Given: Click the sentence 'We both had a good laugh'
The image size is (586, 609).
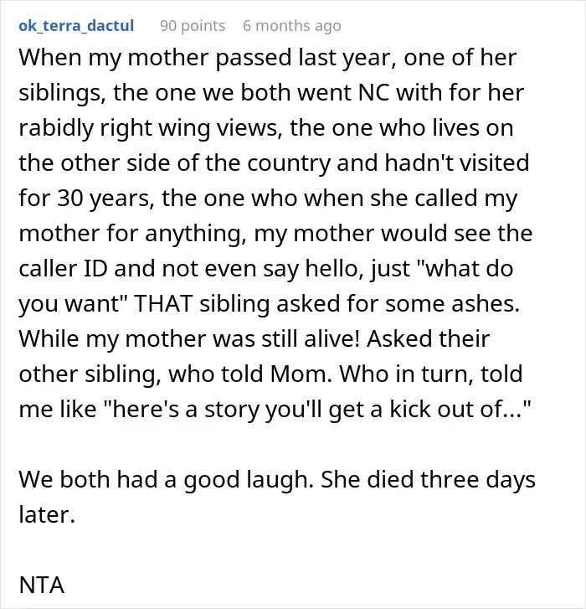Looking at the screenshot, I should (x=166, y=480).
